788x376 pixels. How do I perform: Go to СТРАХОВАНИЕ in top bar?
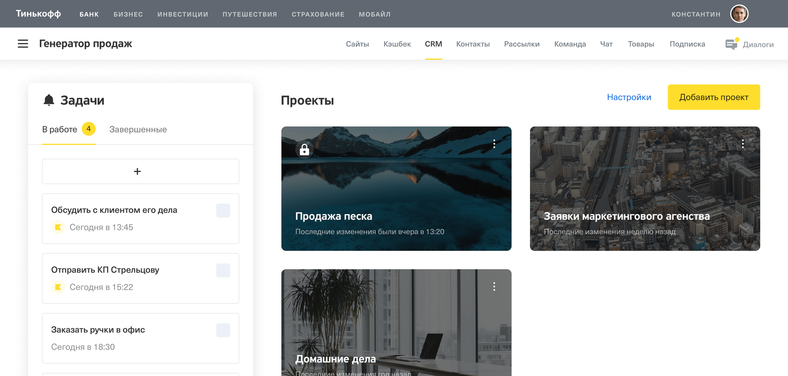318,14
